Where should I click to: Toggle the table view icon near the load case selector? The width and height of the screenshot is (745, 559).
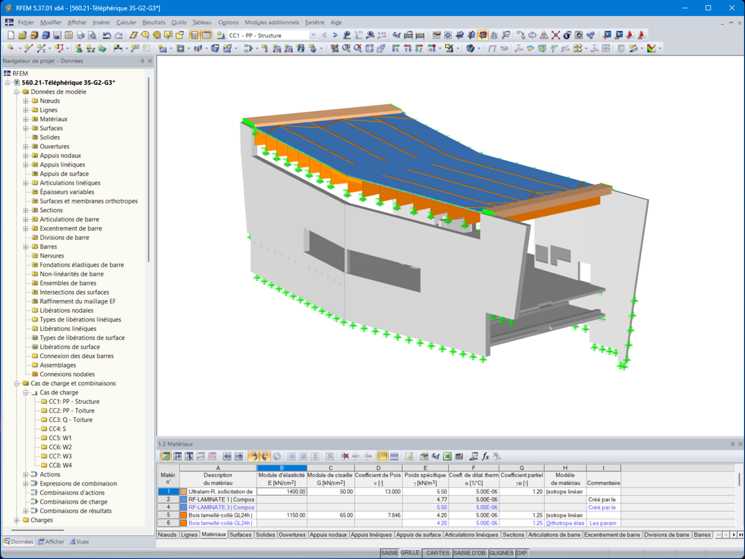[206, 35]
